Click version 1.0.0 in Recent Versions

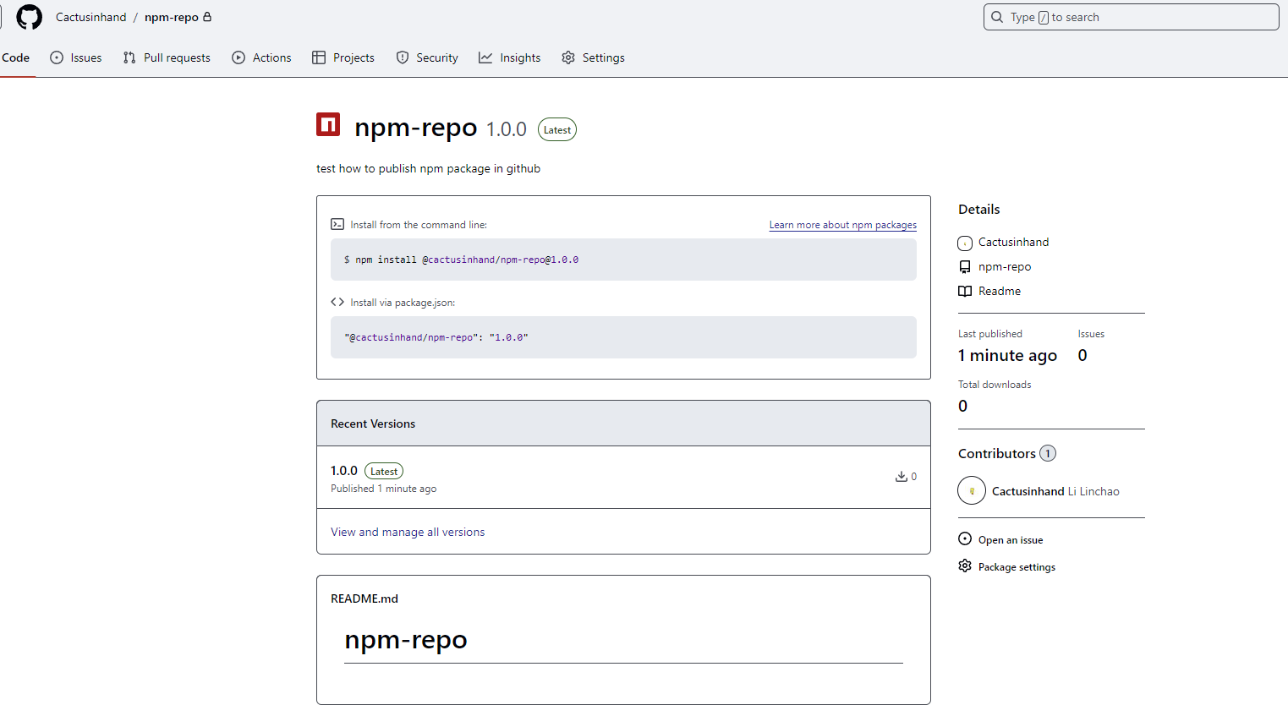(344, 471)
